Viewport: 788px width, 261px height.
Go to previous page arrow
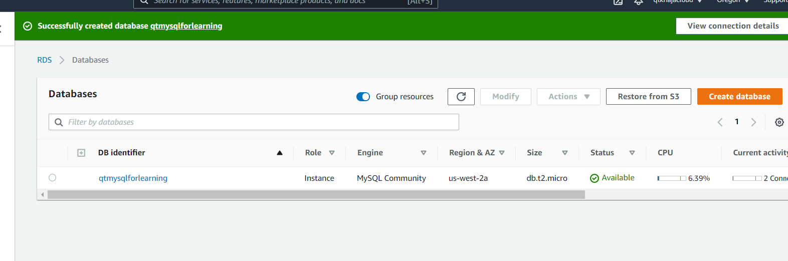click(720, 122)
